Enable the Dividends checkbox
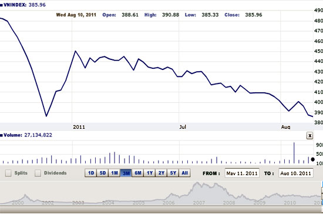 (x=38, y=173)
